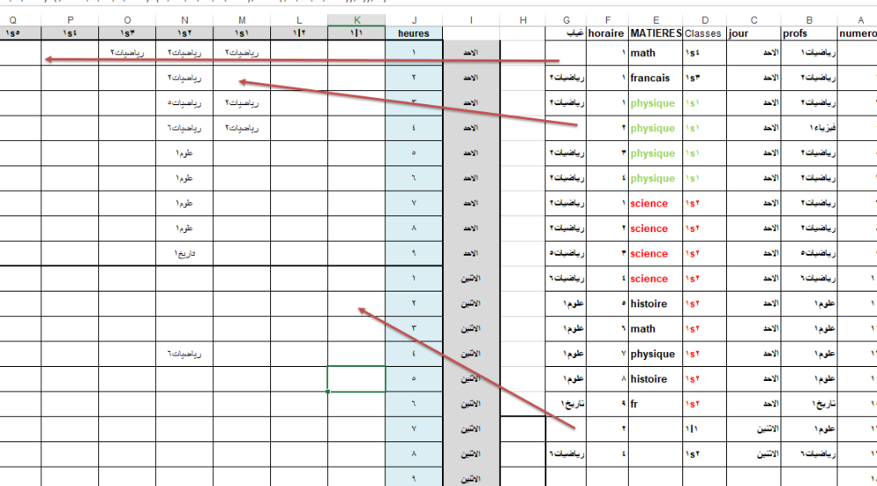This screenshot has height=486, width=877.
Task: Select 'فيزياء١' in the profs column
Action: [x=809, y=128]
